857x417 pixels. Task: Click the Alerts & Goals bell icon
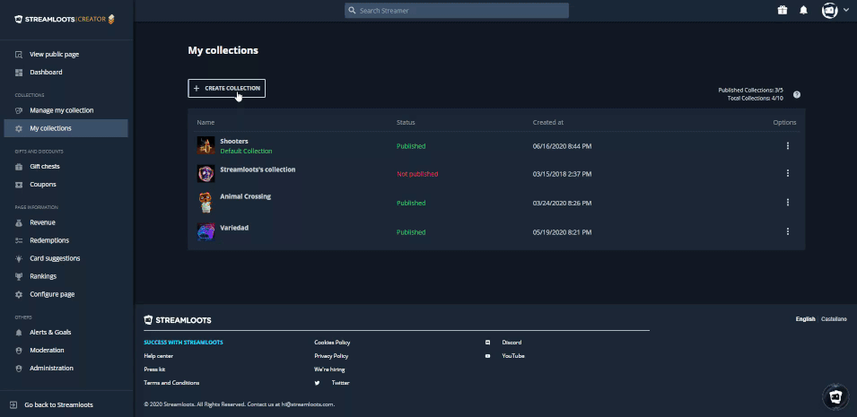(19, 333)
